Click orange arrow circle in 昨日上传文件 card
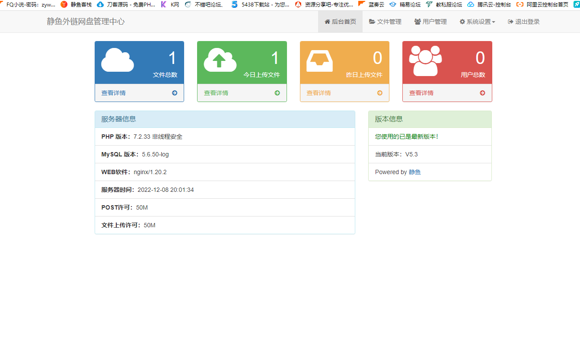This screenshot has width=580, height=353. (x=380, y=93)
